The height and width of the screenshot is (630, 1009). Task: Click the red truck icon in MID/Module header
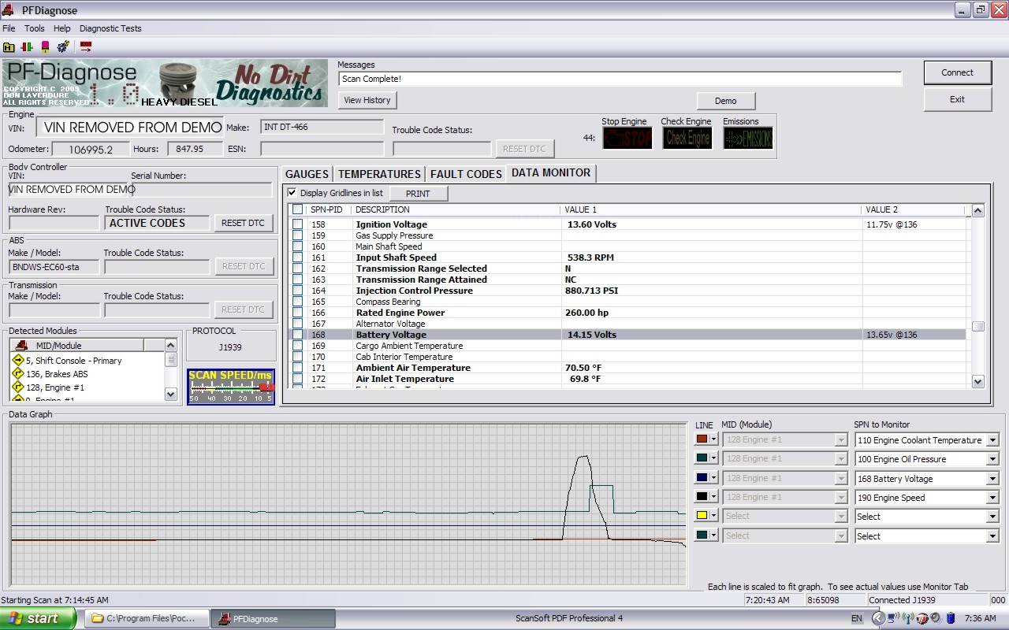point(22,345)
